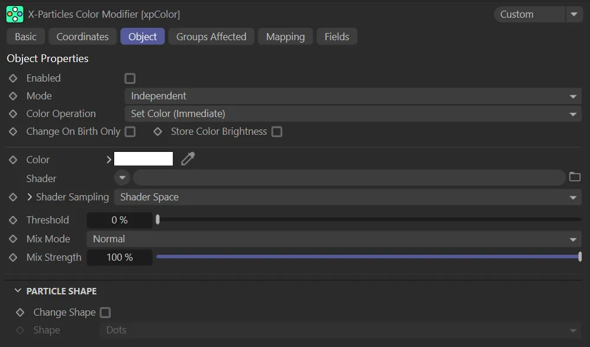Screen dimensions: 590x347
Task: Expand the Color parameter arrow
Action: (x=109, y=160)
